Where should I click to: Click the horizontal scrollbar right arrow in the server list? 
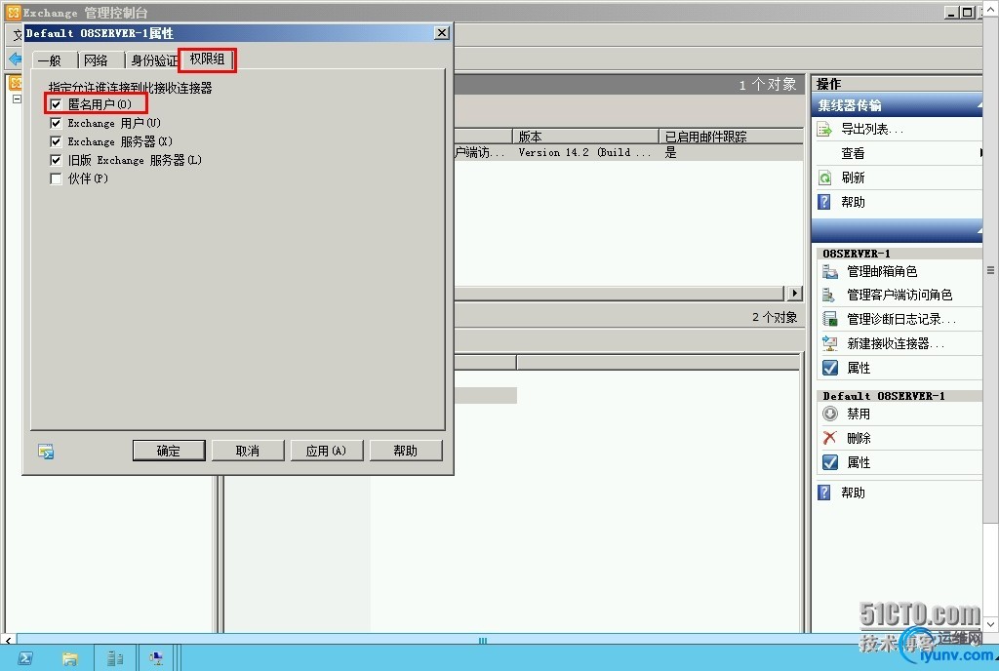tap(794, 293)
